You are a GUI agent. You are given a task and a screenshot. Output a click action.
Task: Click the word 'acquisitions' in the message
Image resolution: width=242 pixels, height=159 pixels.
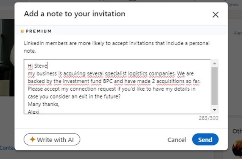point(170,81)
